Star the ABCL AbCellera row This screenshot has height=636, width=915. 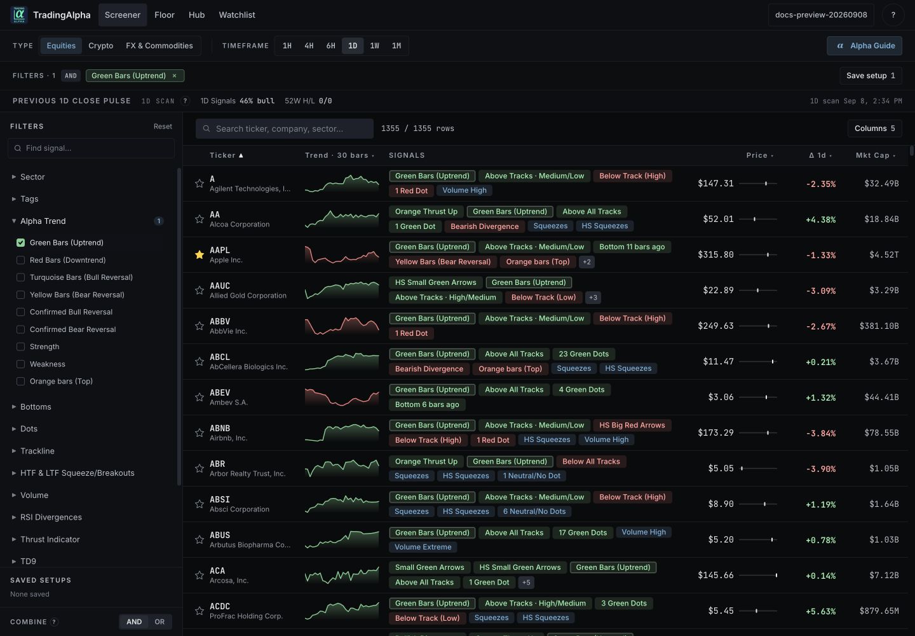(200, 361)
